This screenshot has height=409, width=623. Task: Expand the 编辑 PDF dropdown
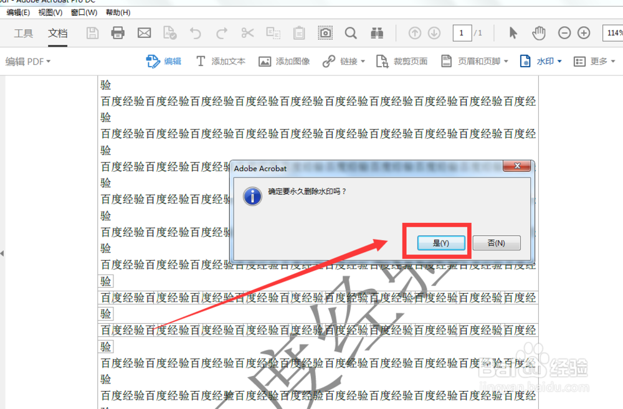[x=28, y=62]
